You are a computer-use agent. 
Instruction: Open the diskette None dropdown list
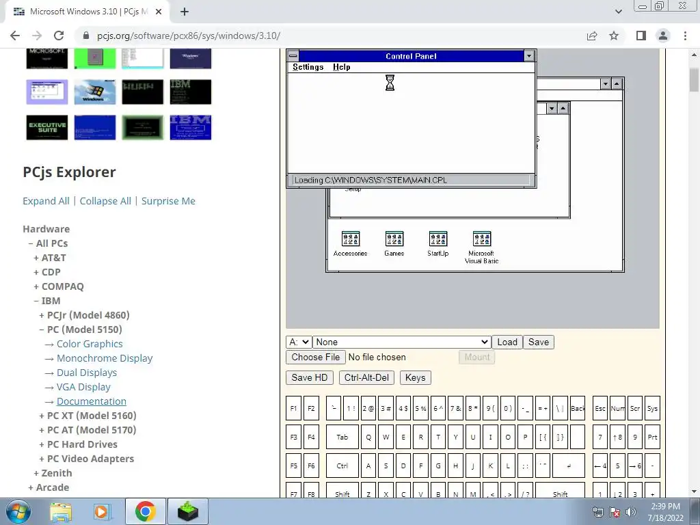point(402,342)
